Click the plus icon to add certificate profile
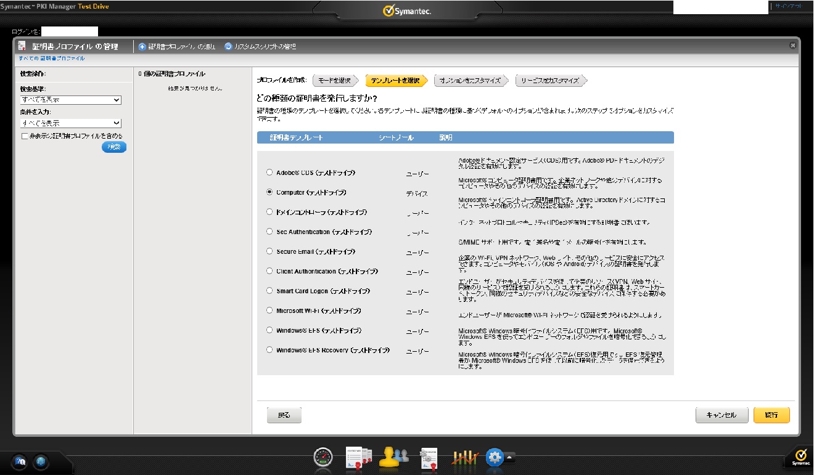This screenshot has width=814, height=475. (142, 46)
